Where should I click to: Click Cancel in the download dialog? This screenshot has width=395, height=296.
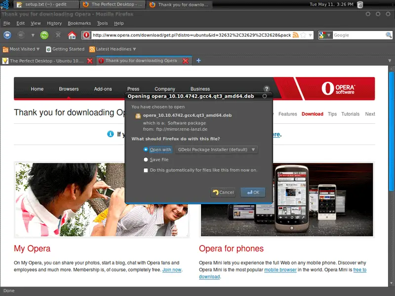[223, 192]
